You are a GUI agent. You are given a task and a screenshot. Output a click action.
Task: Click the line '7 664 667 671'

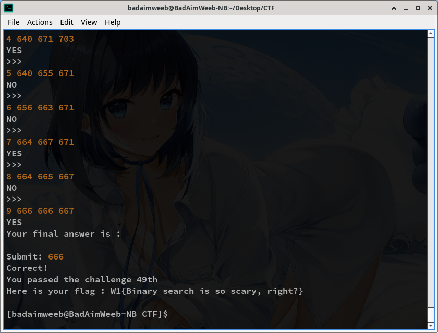click(40, 142)
